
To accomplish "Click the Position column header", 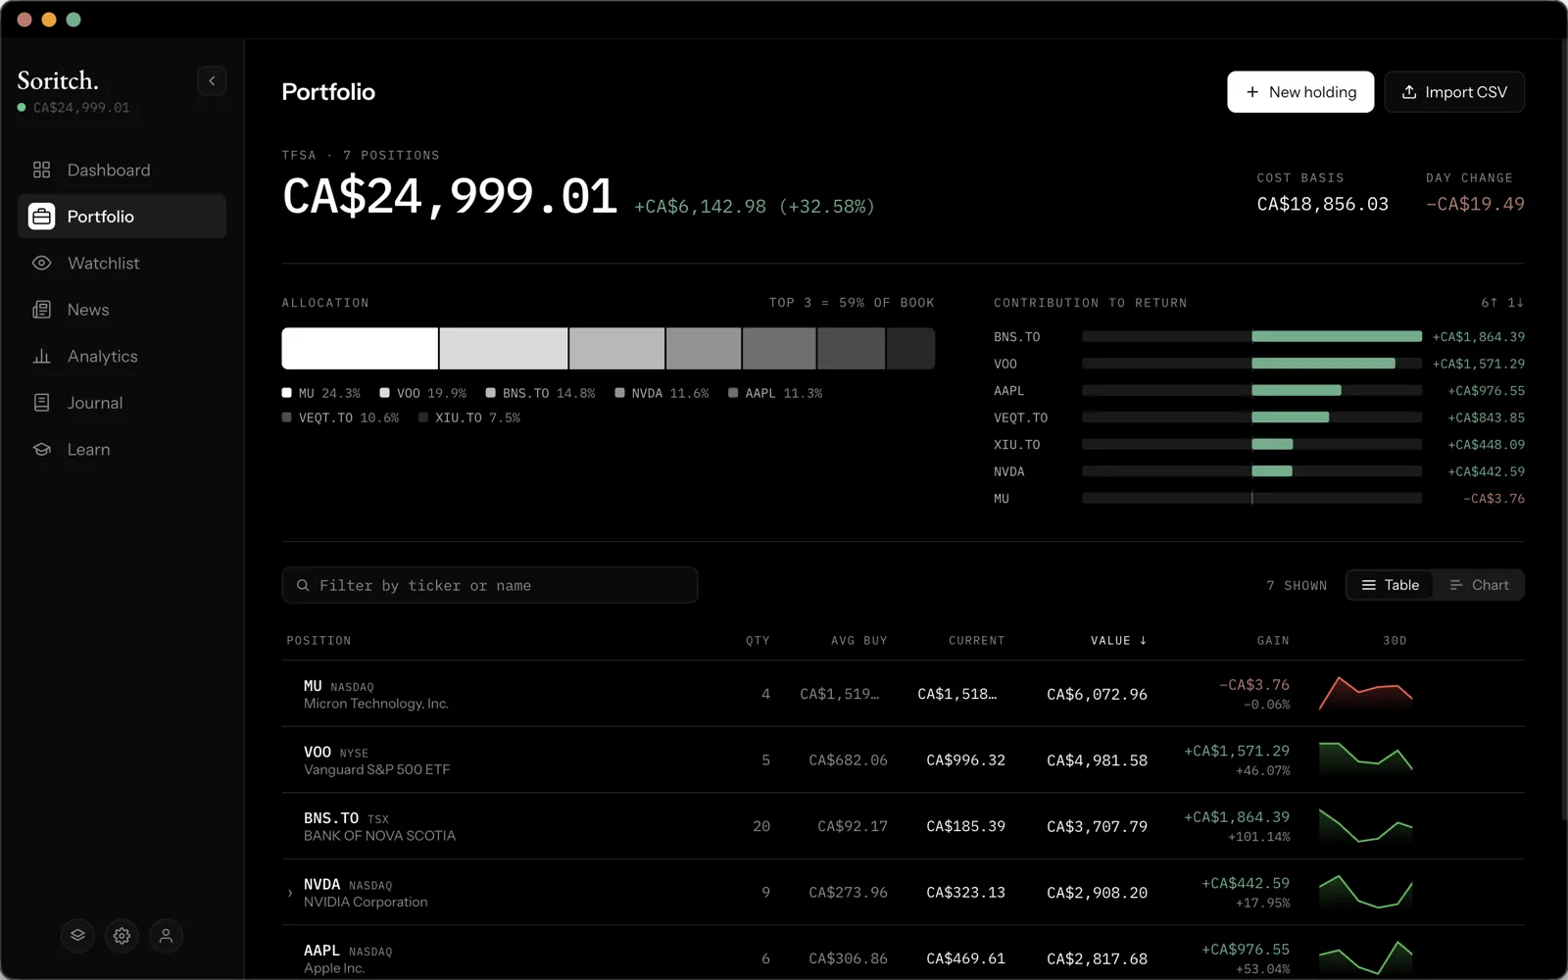I will click(318, 640).
